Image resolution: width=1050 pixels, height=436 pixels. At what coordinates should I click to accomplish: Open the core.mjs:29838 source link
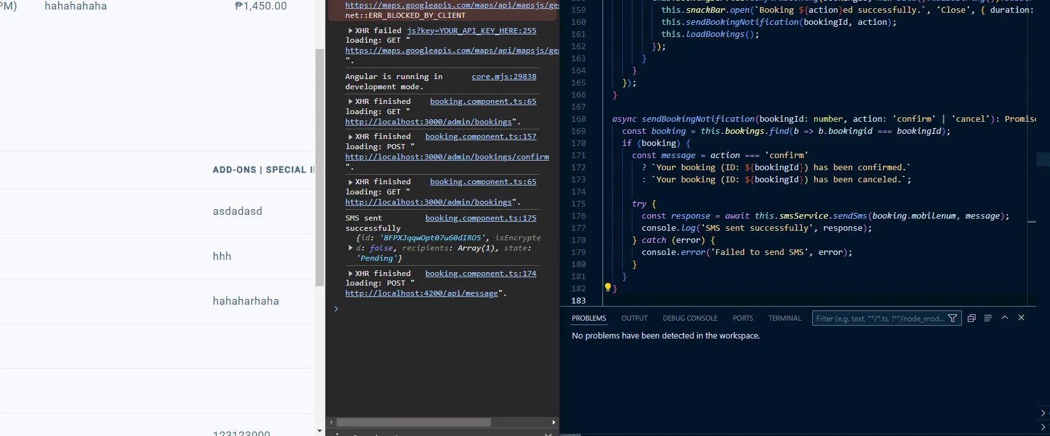click(504, 76)
